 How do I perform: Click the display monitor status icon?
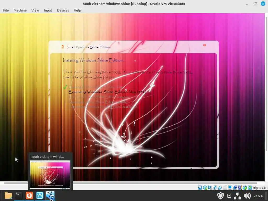coord(230,188)
